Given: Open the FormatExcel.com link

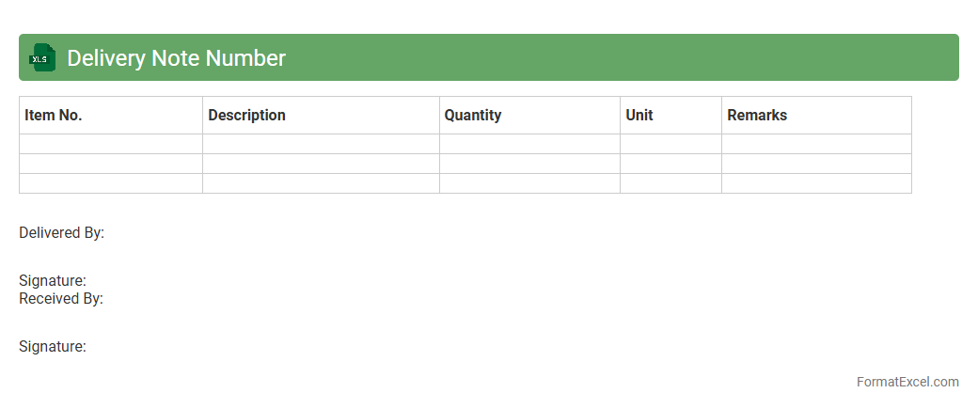Looking at the screenshot, I should click(x=907, y=382).
